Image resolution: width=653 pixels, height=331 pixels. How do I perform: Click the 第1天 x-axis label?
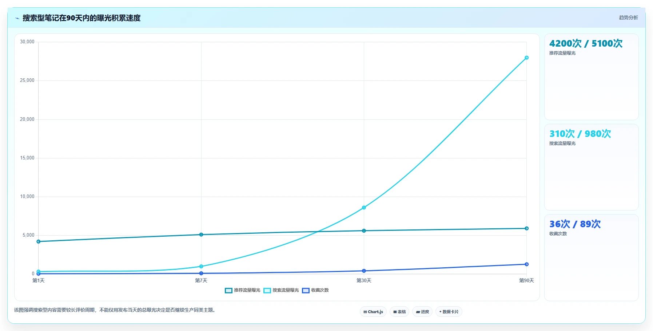pyautogui.click(x=39, y=280)
